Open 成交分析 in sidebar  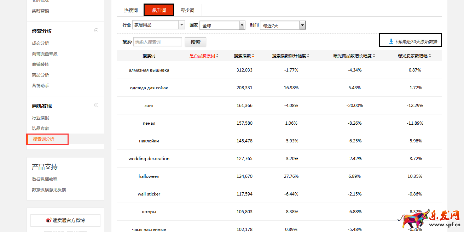[x=40, y=43]
